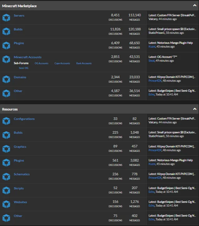199x226 pixels.
Task: Click the cube icon beside Skripts
Action: pos(6,190)
